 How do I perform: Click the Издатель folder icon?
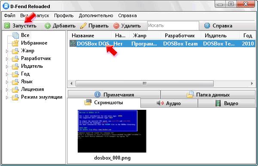15,66
